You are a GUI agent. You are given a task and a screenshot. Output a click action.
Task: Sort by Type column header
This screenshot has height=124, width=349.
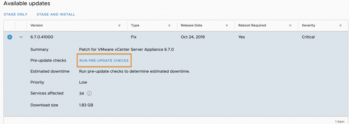point(135,25)
